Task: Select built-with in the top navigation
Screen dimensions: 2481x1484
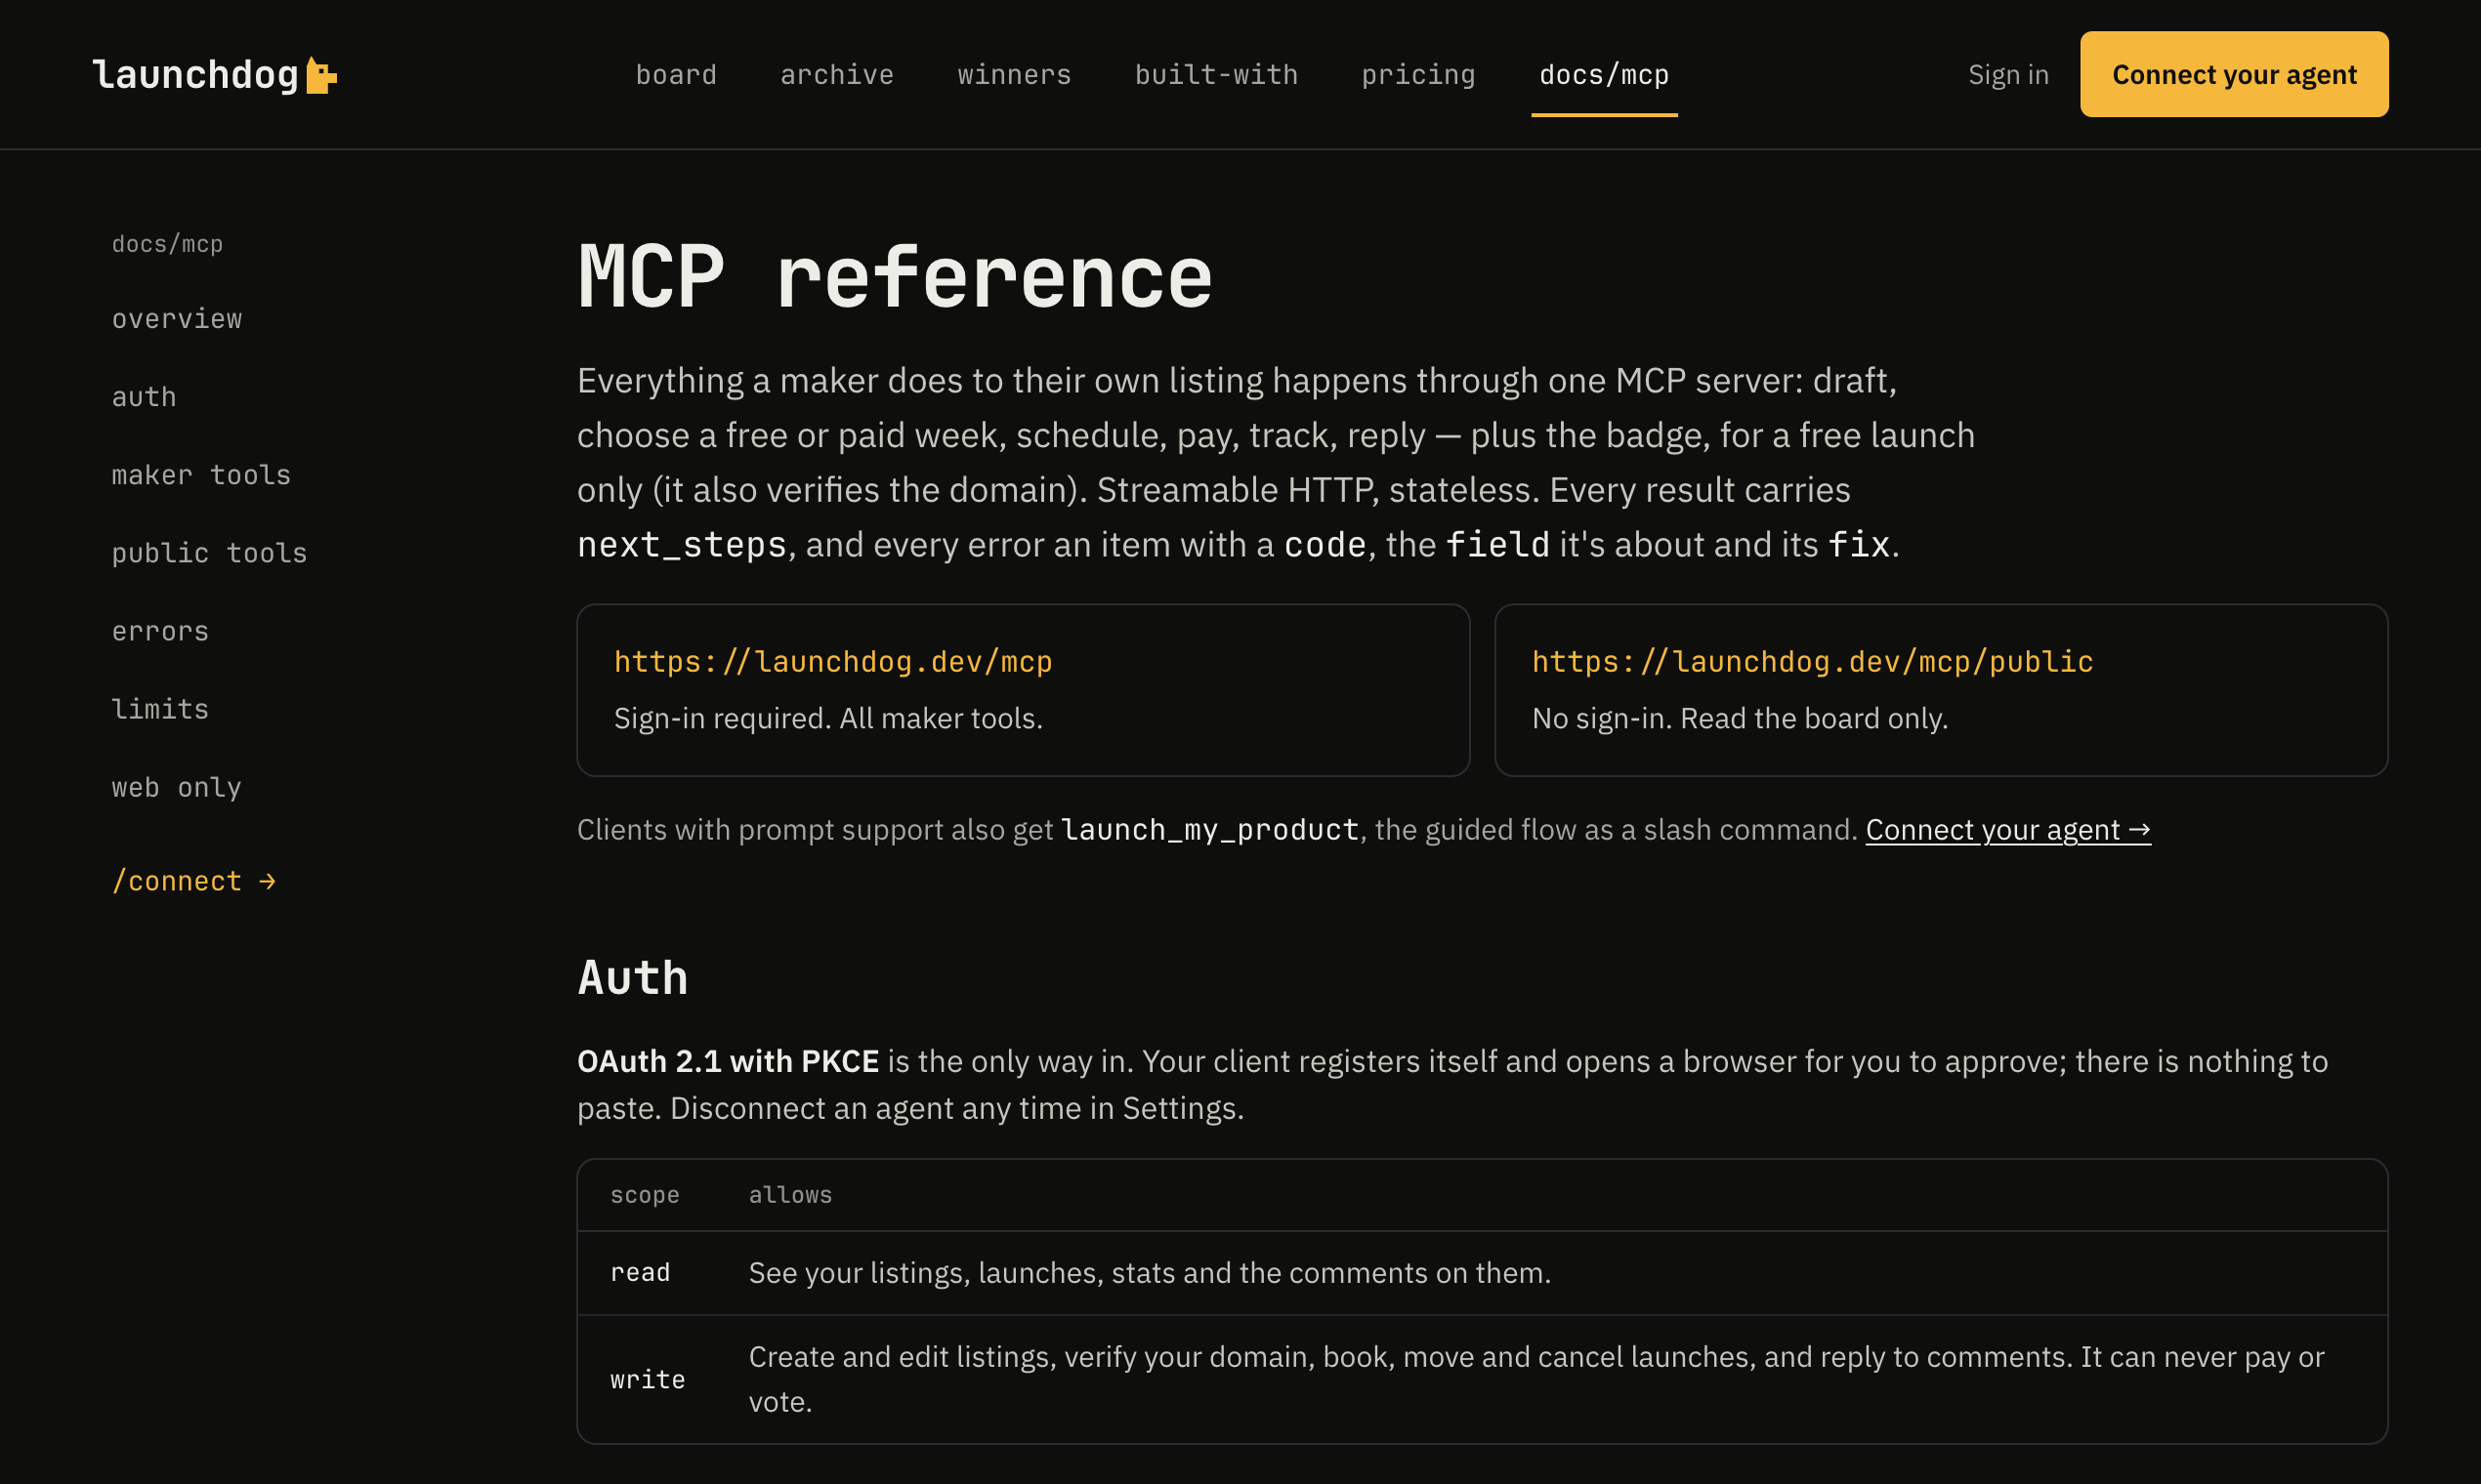Action: click(1215, 75)
